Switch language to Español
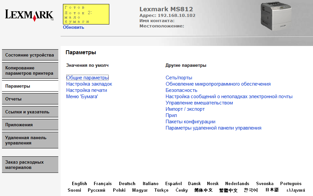313x196 pixels. (x=174, y=184)
